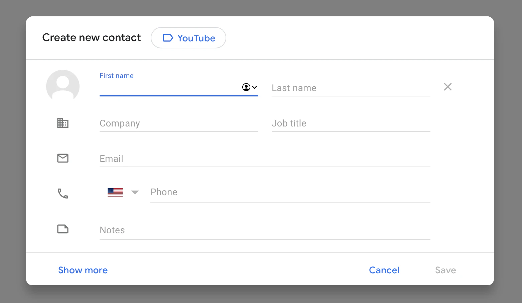This screenshot has width=522, height=303.
Task: Focus the First name field
Action: (169, 88)
